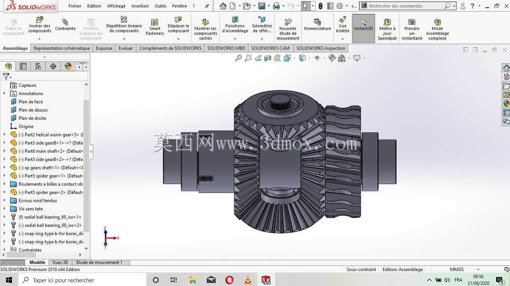Switch to the Evaluer tab
Viewport: 510px width, 286px height.
[126, 48]
